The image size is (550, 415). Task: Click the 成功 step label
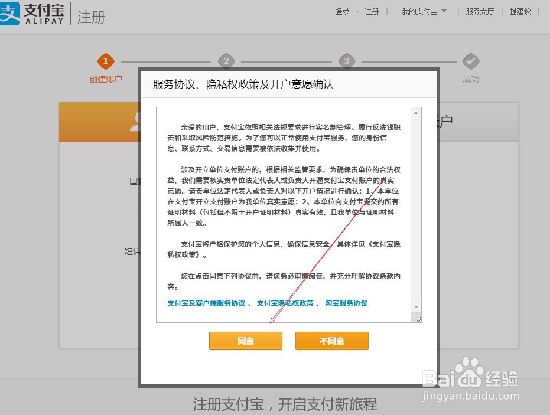pyautogui.click(x=471, y=79)
